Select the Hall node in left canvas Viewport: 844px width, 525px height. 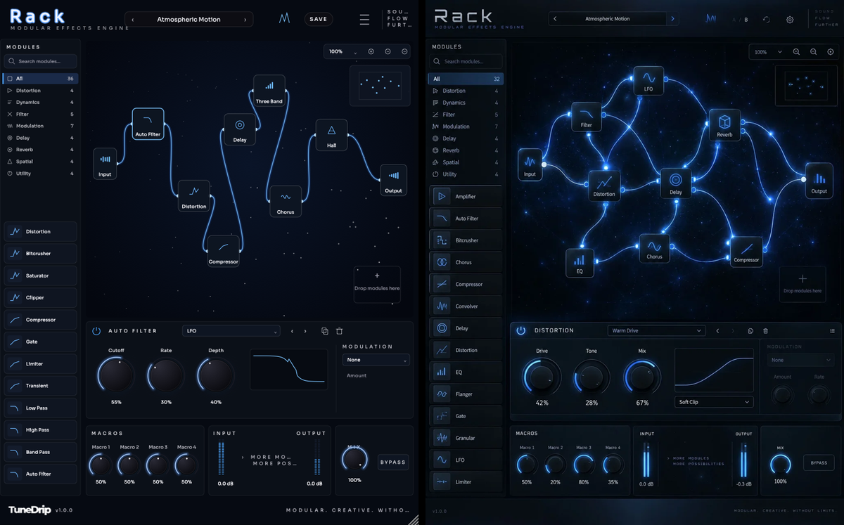coord(331,135)
